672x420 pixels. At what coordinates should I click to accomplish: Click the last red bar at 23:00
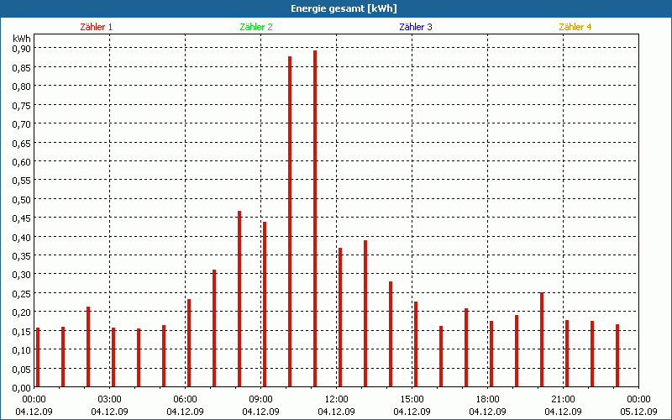point(617,355)
